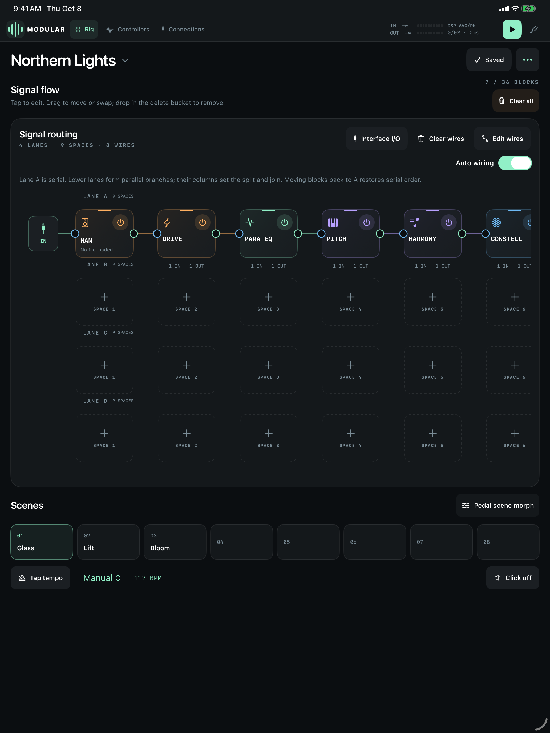Open the Manual tempo mode selector

coord(102,578)
